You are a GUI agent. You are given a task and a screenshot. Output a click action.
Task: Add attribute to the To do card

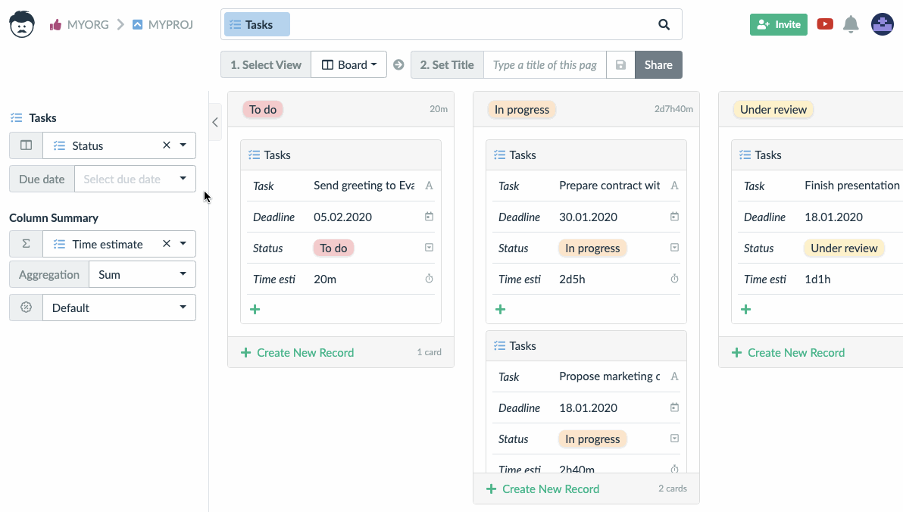255,309
